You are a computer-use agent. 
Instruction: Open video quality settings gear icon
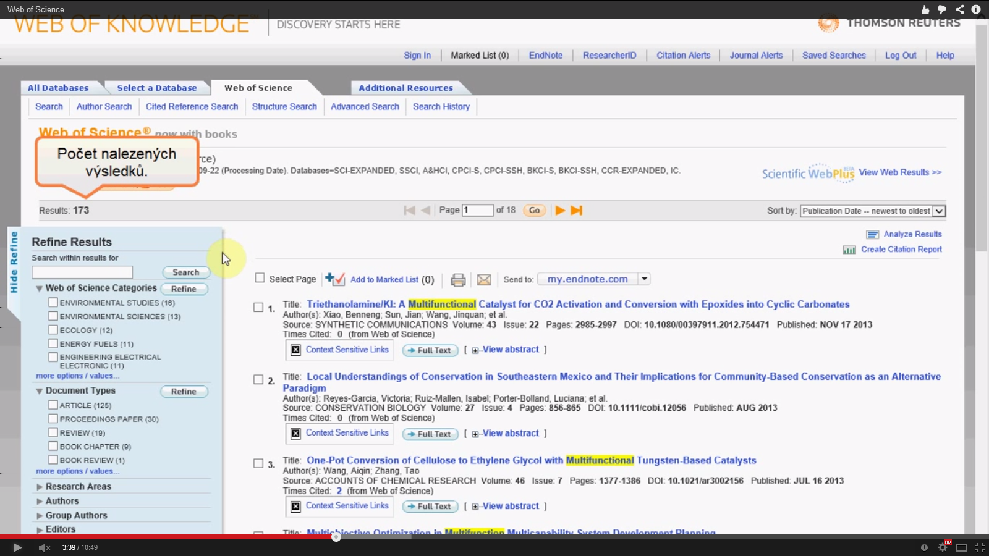pos(943,547)
